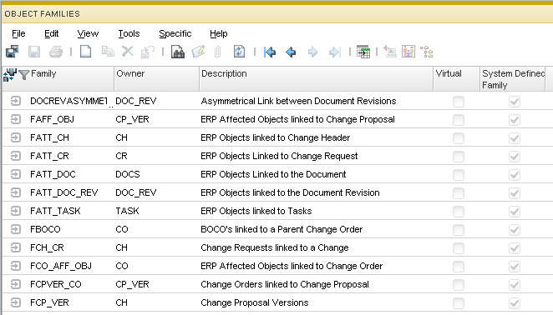This screenshot has height=315, width=553.
Task: Click the System Defined Family column header
Action: coord(513,78)
